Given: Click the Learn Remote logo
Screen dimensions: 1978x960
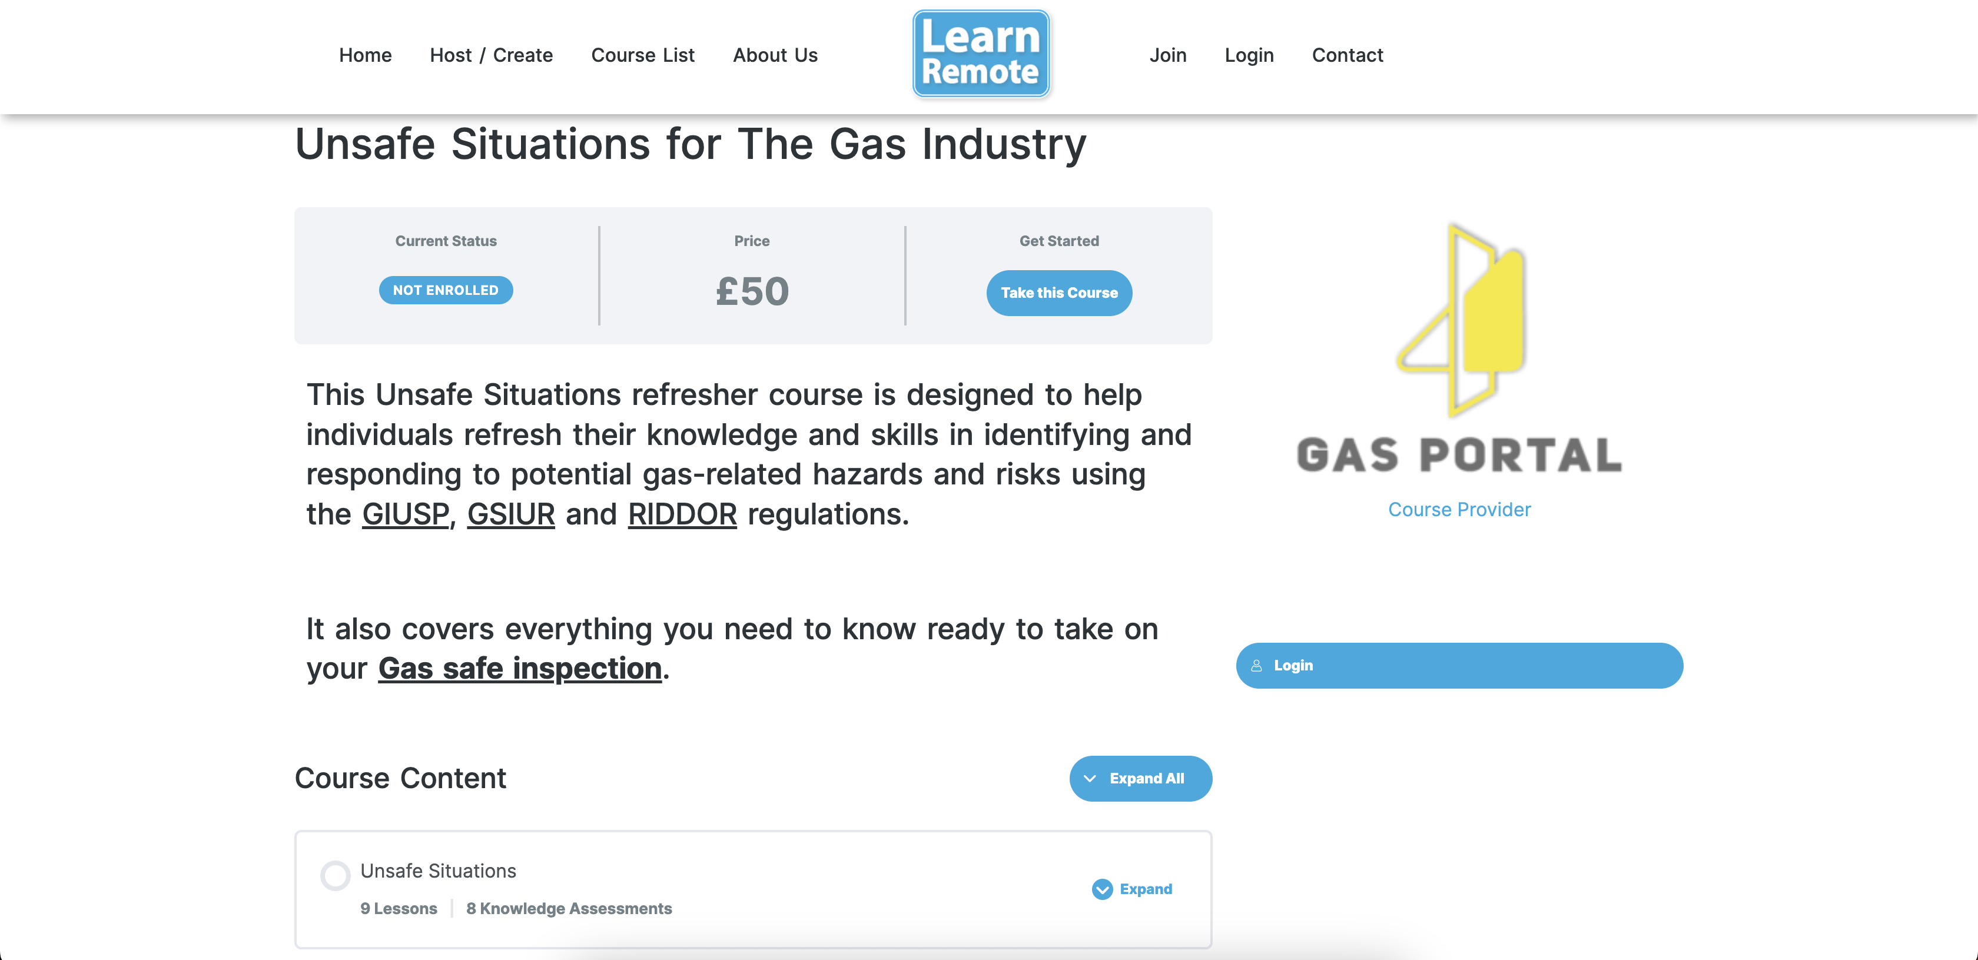Looking at the screenshot, I should click(x=981, y=54).
